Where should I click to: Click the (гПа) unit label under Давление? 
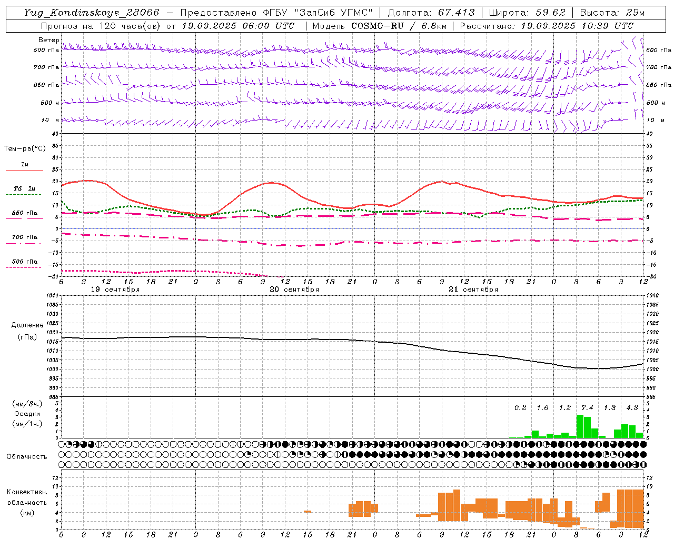click(27, 337)
